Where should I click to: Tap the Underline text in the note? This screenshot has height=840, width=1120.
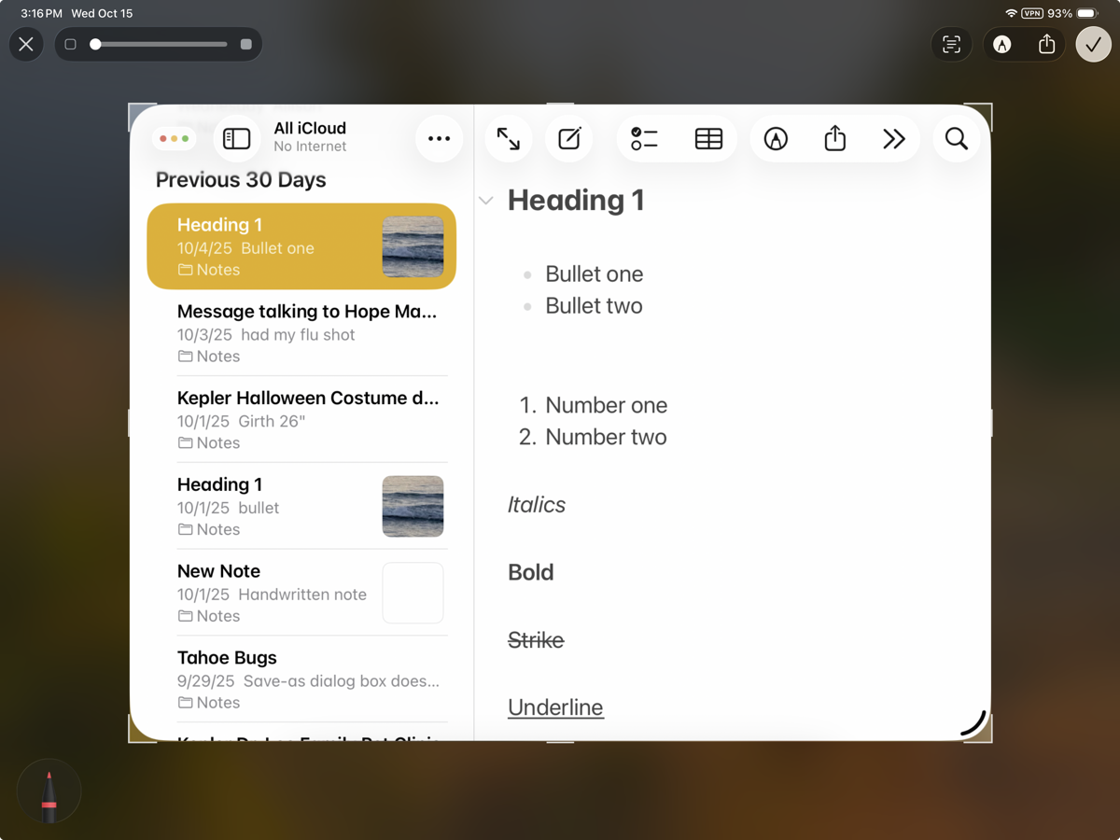click(555, 707)
